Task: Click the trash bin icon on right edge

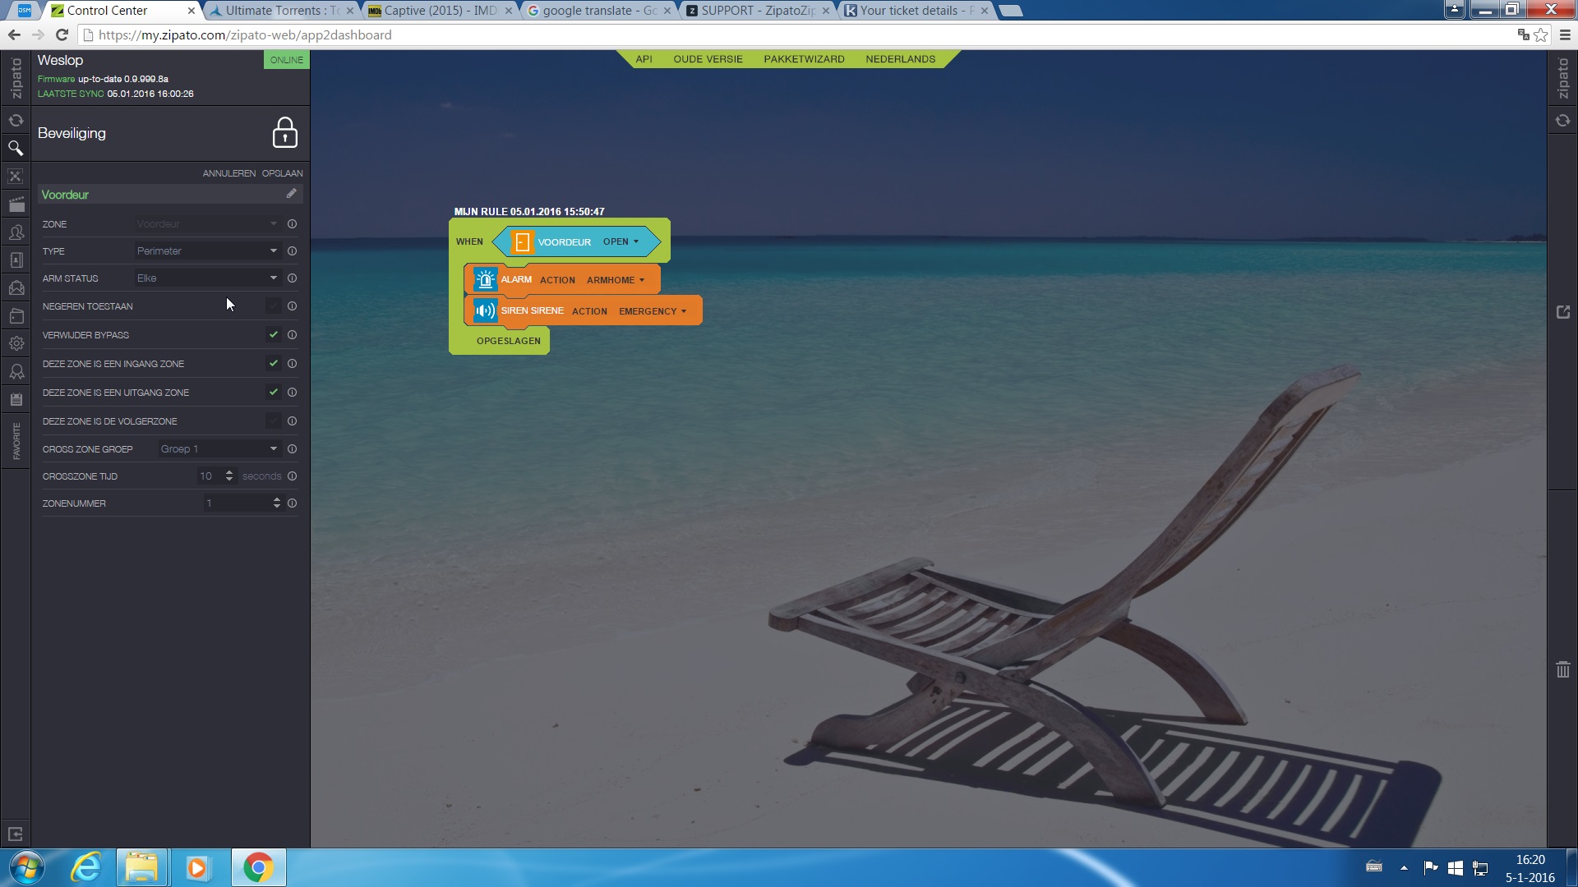Action: coord(1562,670)
